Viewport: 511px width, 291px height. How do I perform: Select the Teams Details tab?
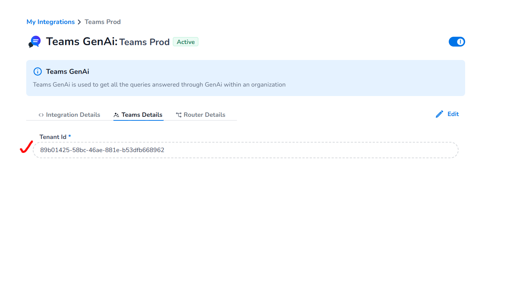tap(138, 115)
